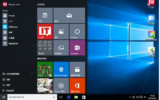Open File Explorer from the taskbar

[76, 97]
